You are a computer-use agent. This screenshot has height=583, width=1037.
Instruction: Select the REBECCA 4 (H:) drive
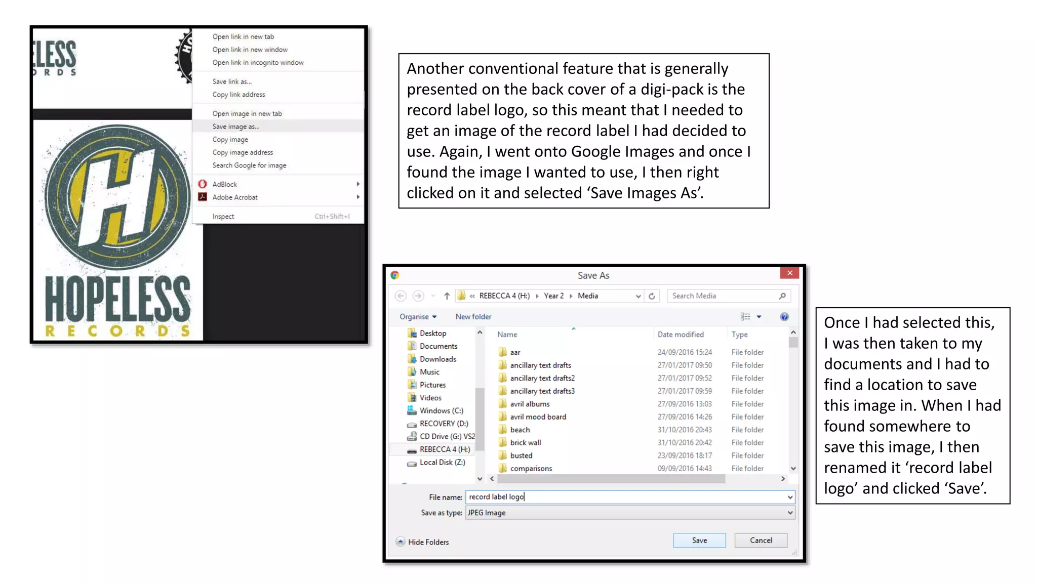(x=444, y=449)
